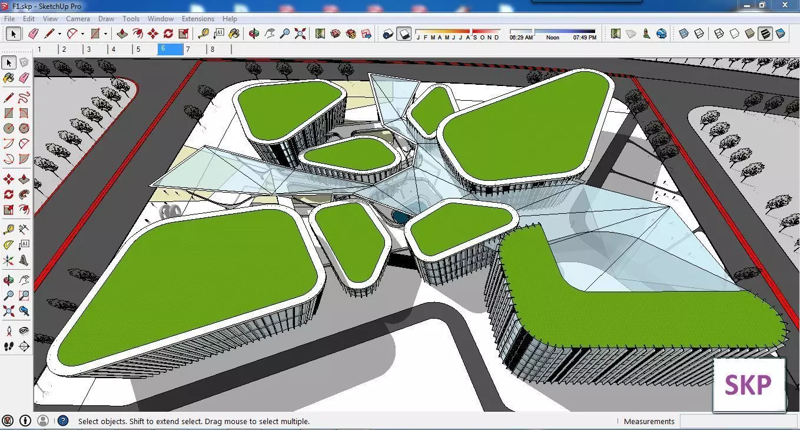Open 3D Warehouse from the toolbar
The width and height of the screenshot is (800, 430).
tap(336, 34)
